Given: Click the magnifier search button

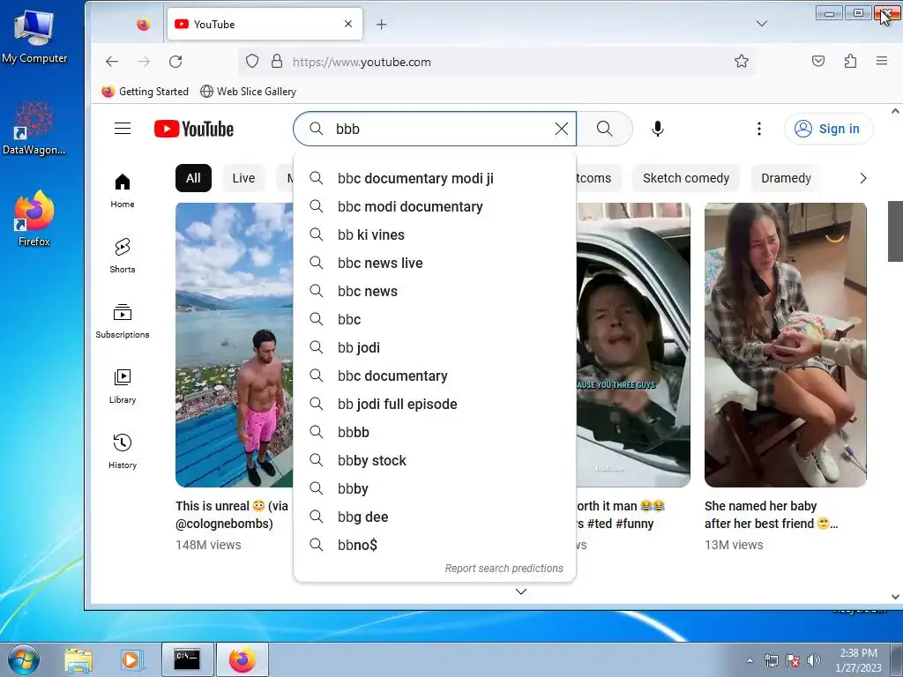Looking at the screenshot, I should coord(605,129).
